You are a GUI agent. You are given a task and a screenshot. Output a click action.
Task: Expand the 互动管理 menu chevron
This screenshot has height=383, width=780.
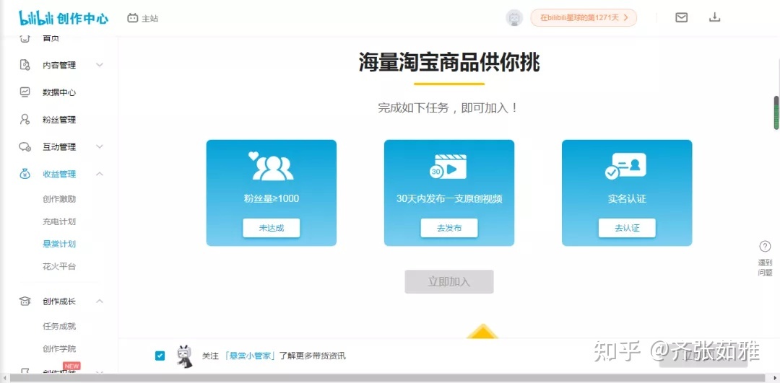point(100,146)
